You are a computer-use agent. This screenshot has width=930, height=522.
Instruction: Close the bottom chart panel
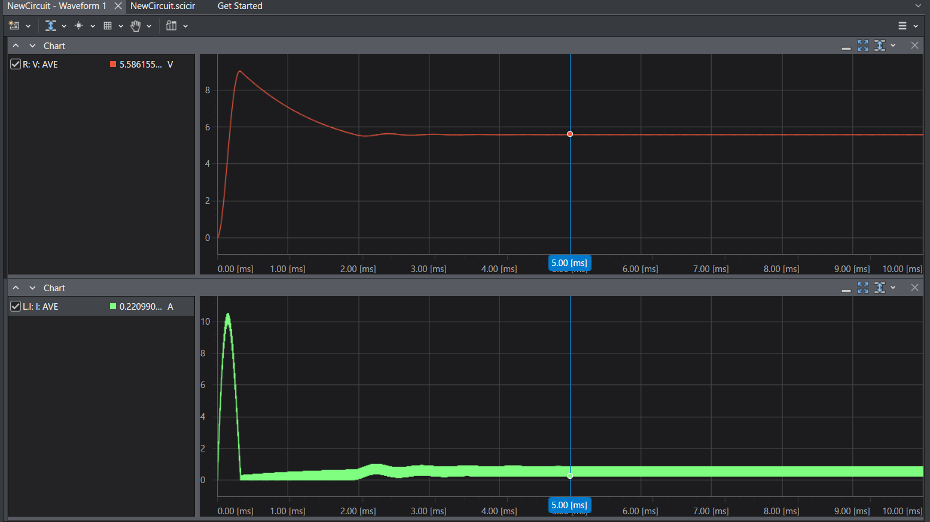(x=914, y=288)
